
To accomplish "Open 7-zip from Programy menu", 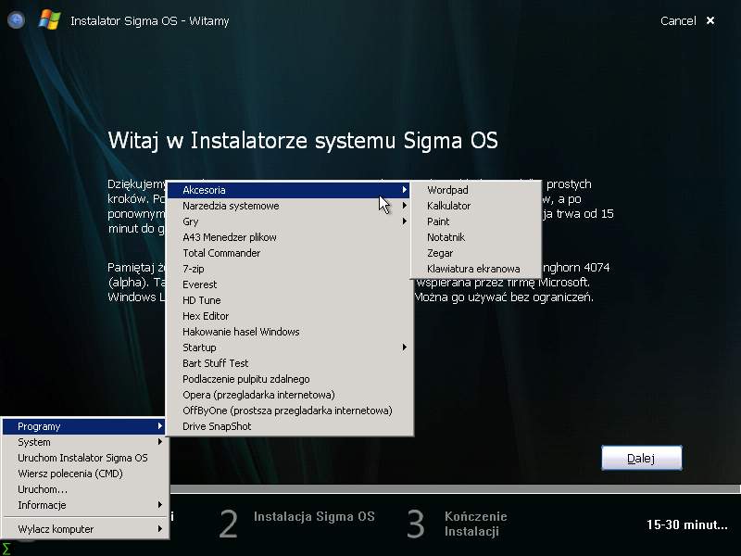I will [289, 269].
